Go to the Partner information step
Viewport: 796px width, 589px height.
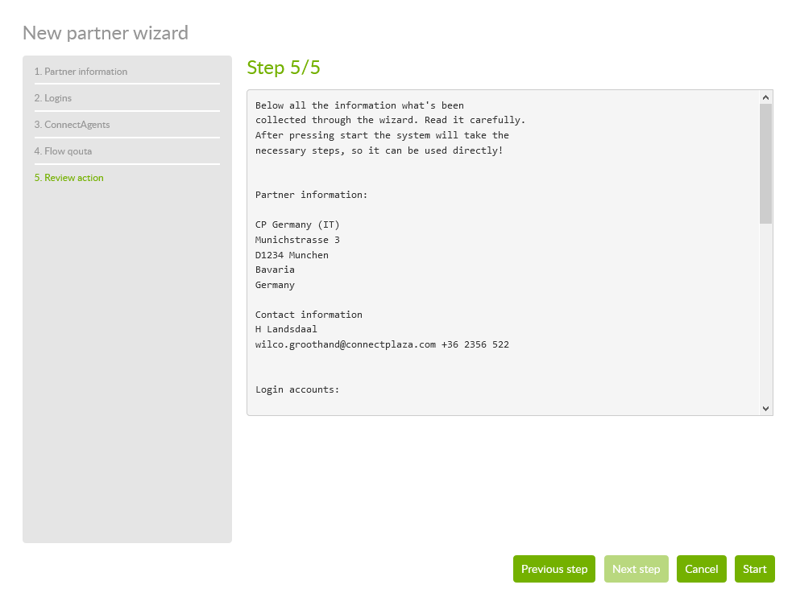81,72
